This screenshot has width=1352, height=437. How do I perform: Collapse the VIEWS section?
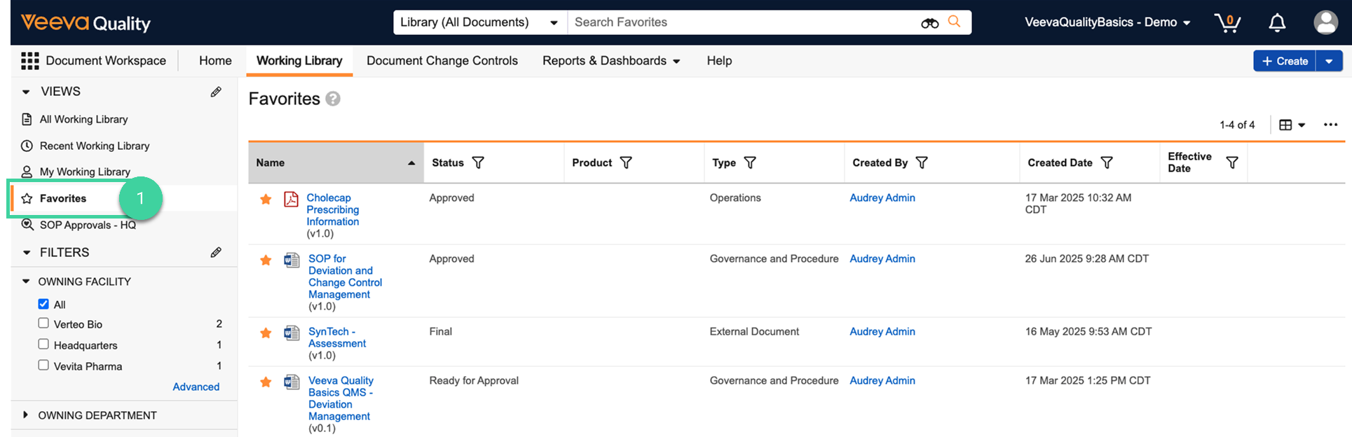tap(27, 92)
